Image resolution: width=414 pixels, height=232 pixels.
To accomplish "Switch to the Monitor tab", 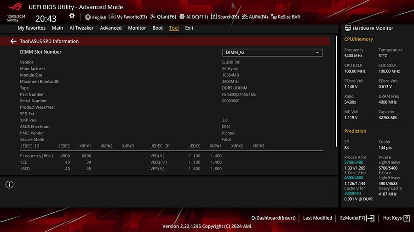I will [137, 28].
